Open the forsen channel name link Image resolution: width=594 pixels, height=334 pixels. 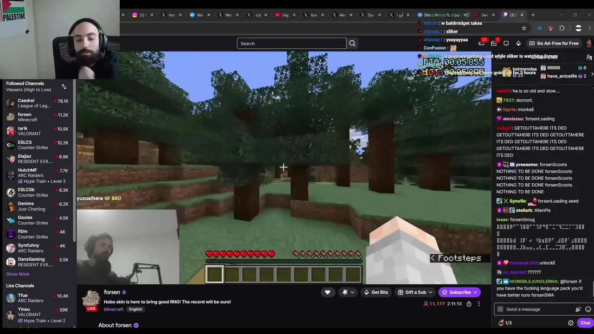(x=112, y=292)
